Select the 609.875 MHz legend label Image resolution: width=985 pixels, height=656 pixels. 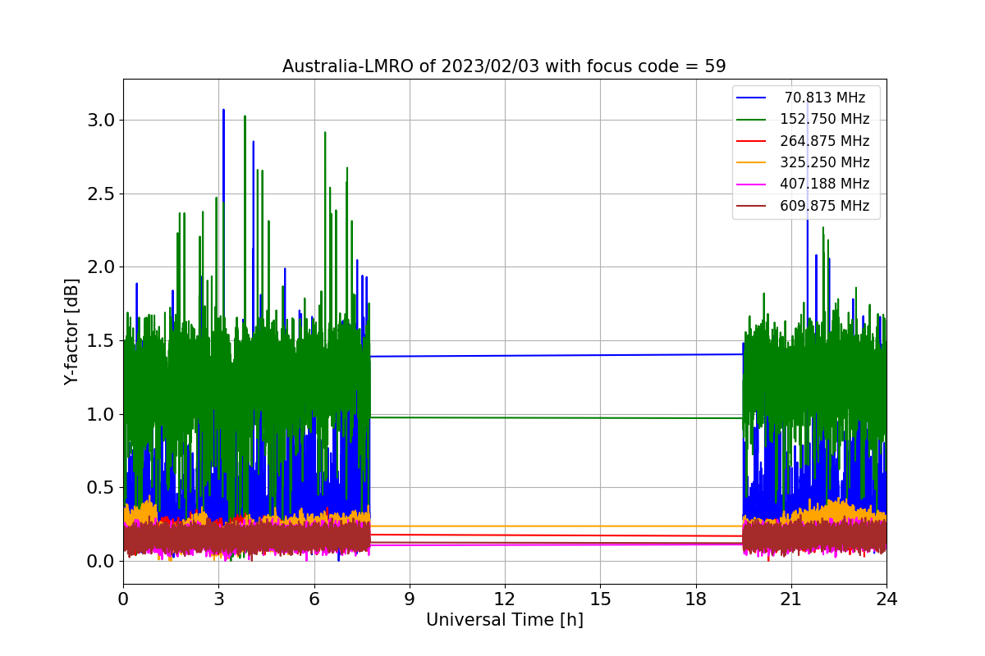click(825, 206)
